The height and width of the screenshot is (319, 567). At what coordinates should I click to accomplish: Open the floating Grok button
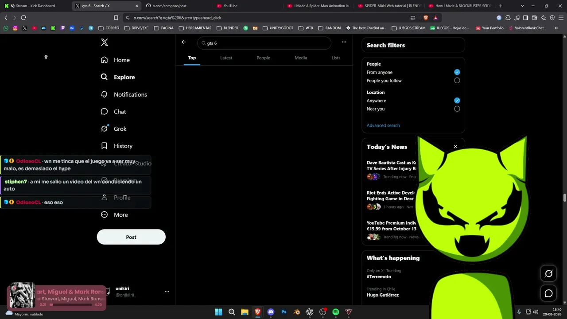(548, 274)
